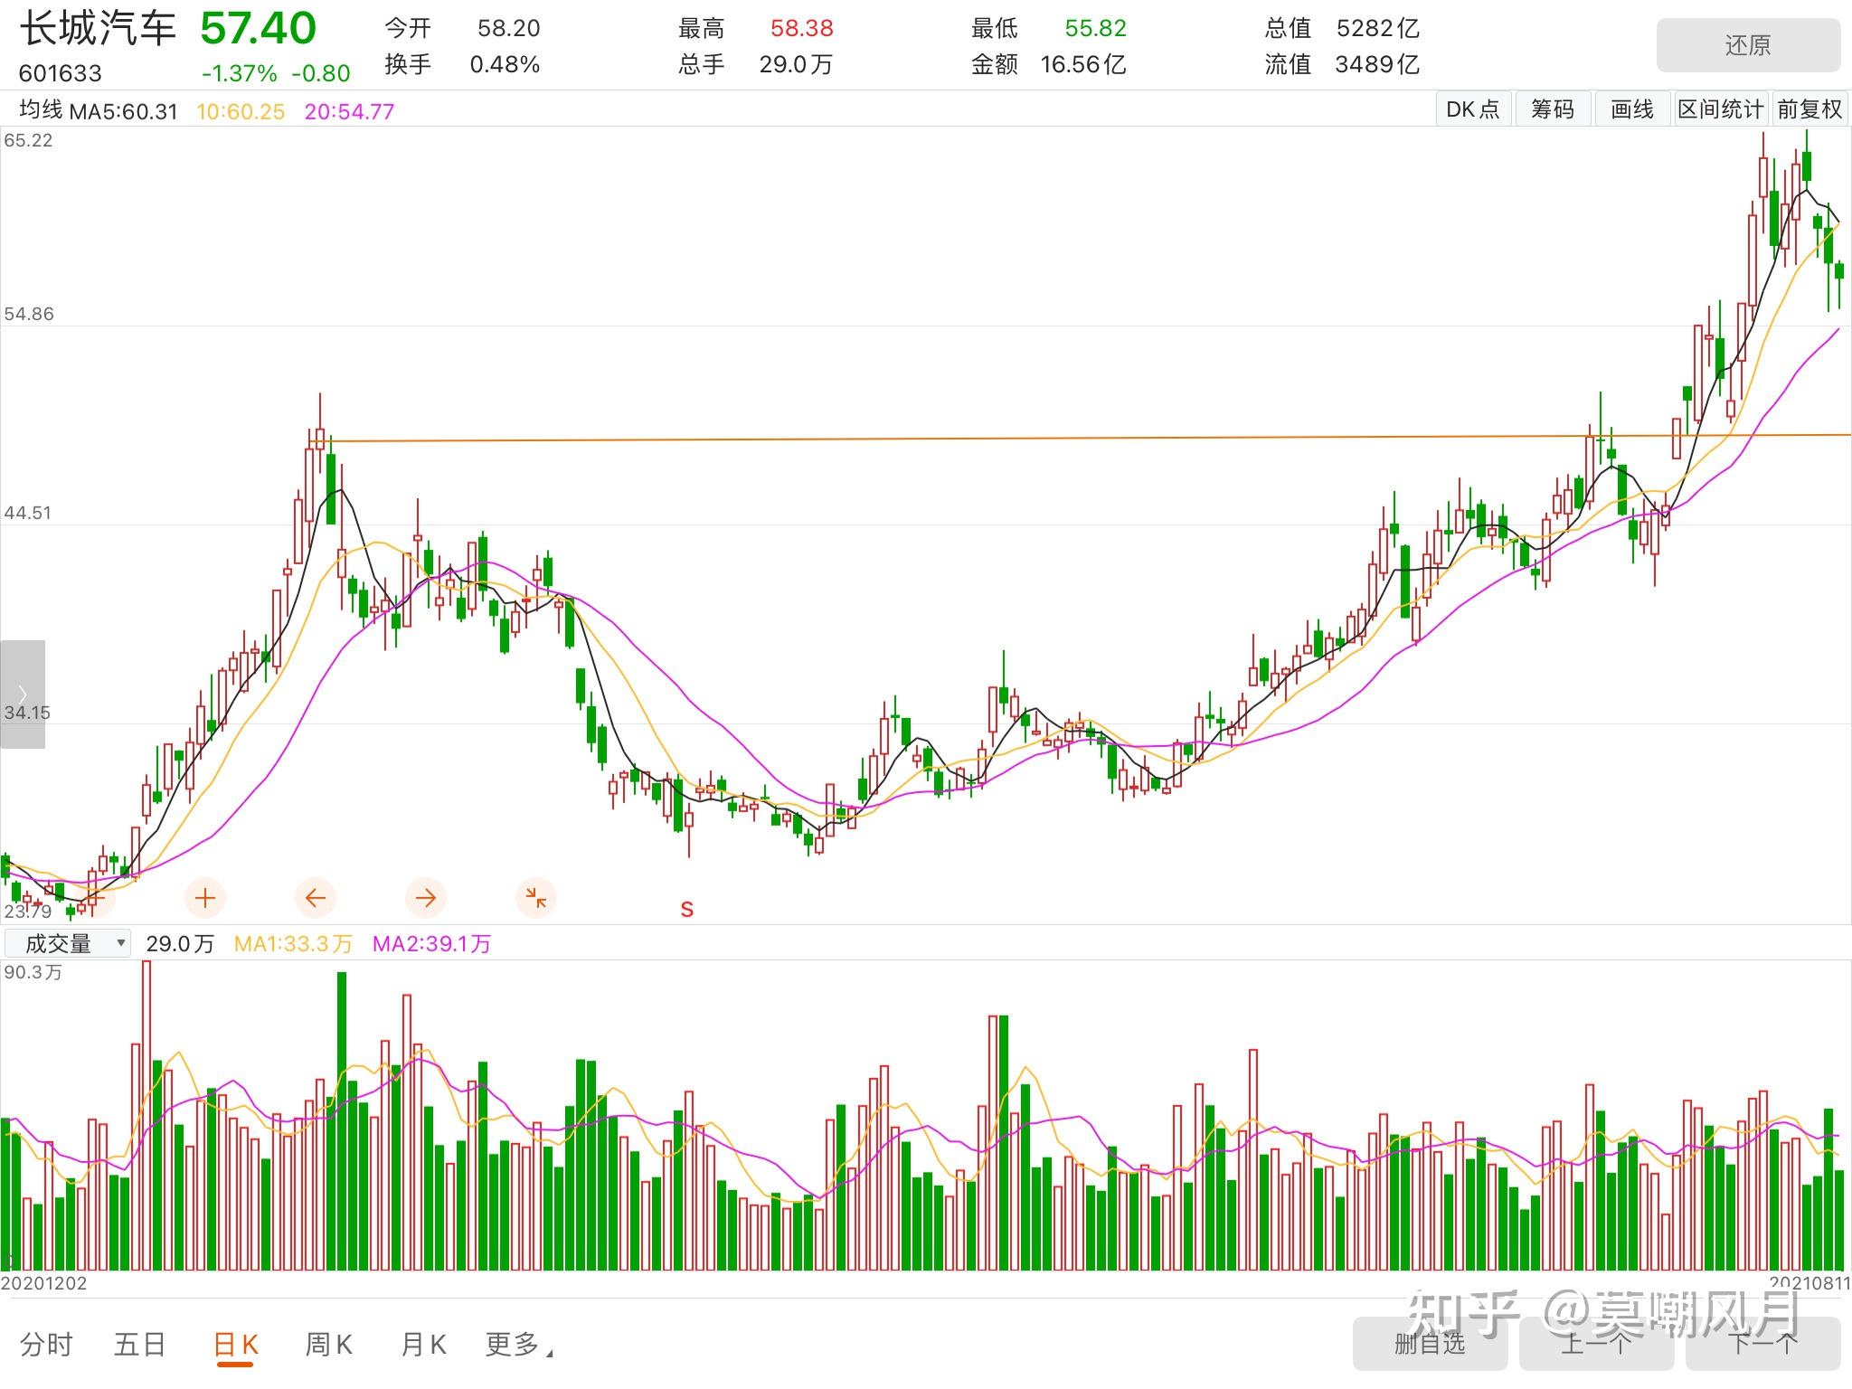Click the MA1:33.3万 volume average label

(x=293, y=944)
